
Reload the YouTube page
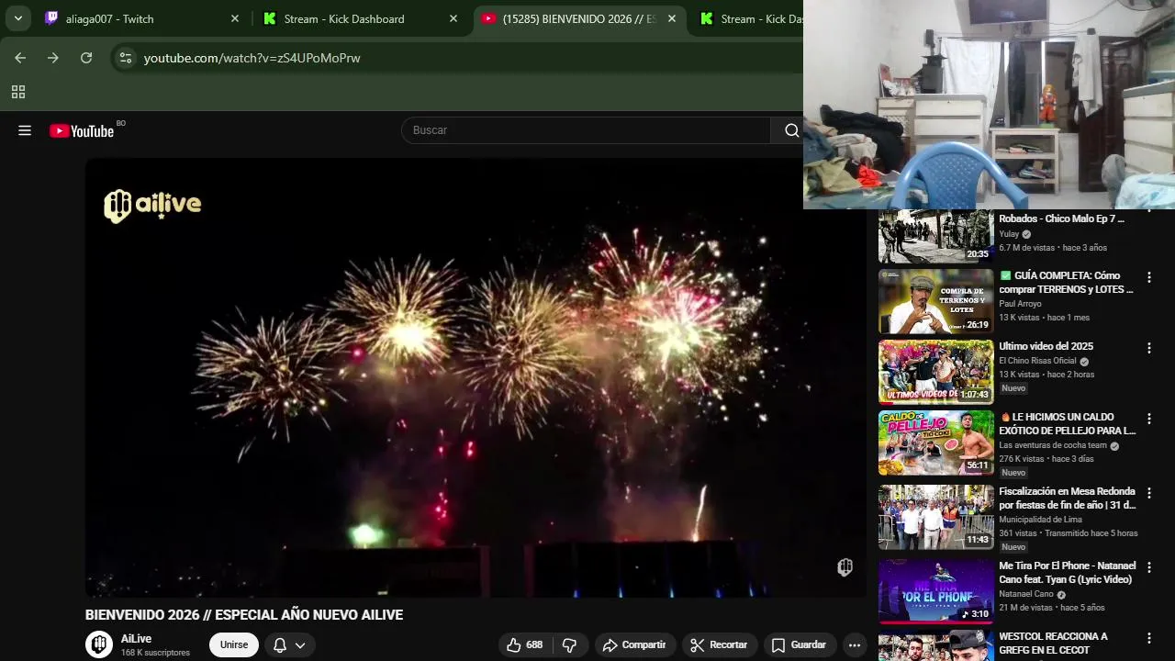(x=86, y=58)
